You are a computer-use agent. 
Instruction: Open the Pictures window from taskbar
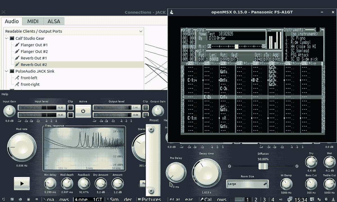point(149,199)
